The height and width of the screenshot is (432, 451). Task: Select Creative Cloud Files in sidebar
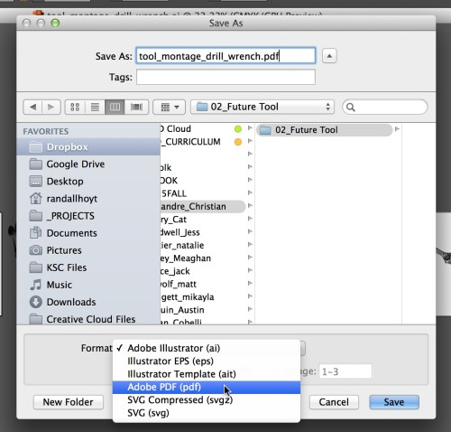click(x=88, y=319)
